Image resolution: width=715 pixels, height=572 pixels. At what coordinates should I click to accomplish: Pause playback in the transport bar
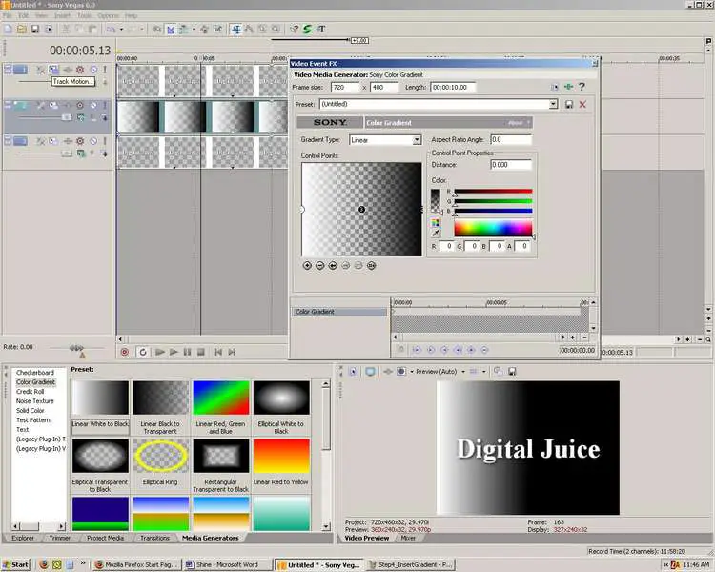coord(187,352)
